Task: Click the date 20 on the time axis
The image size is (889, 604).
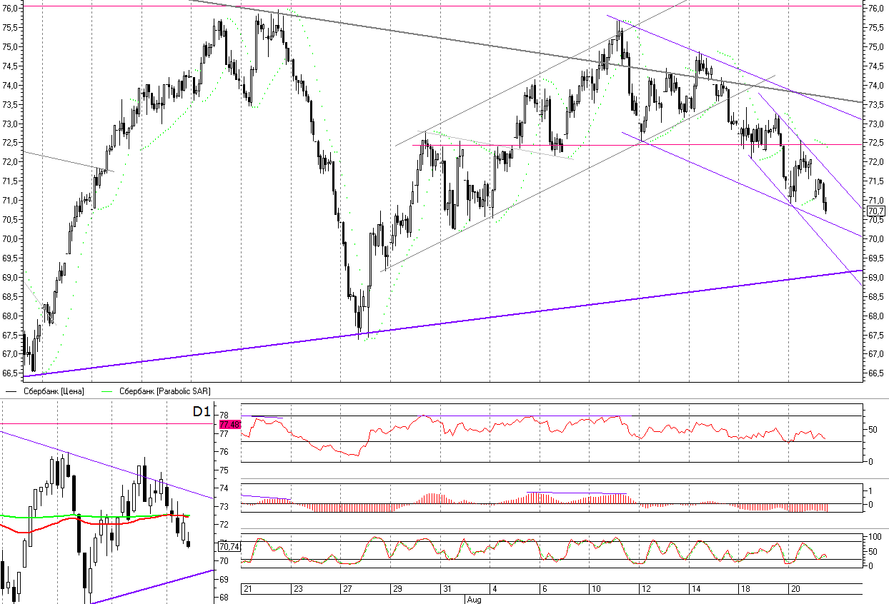Action: (x=793, y=590)
